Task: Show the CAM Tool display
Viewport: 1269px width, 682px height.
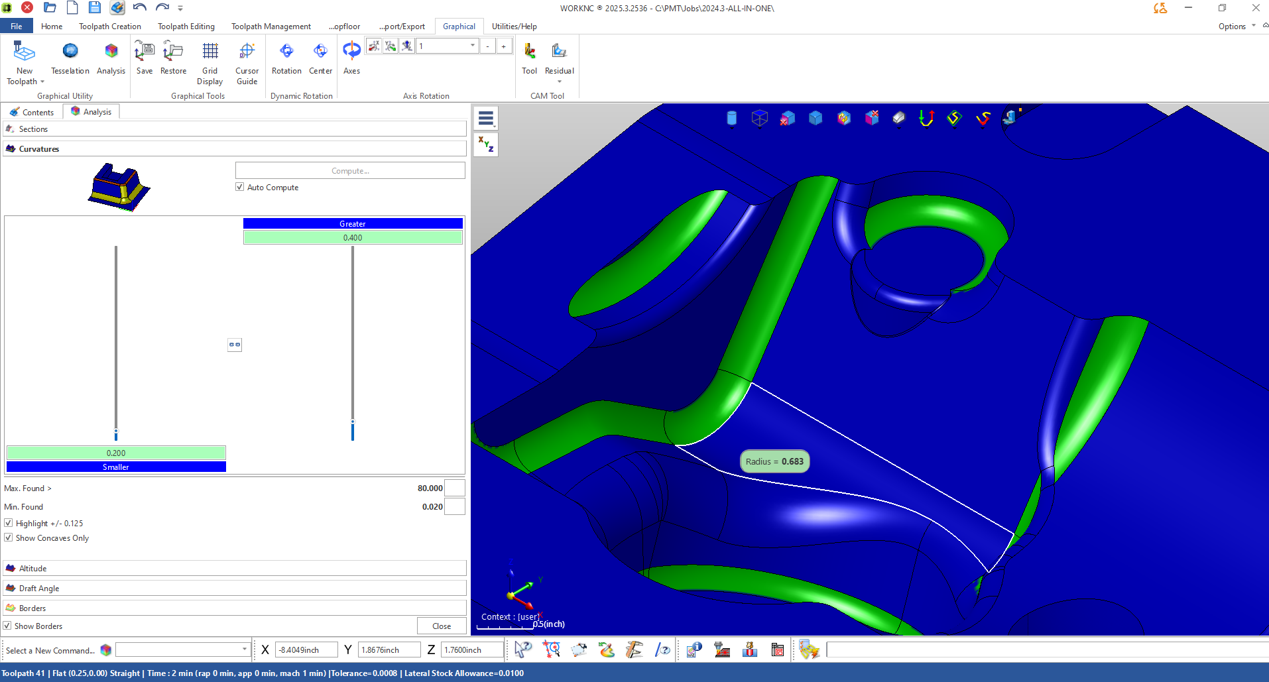Action: [x=529, y=60]
